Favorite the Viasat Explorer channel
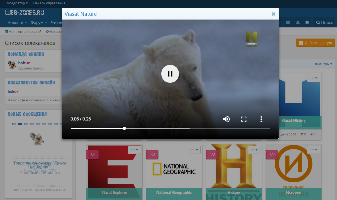 [x=93, y=154]
